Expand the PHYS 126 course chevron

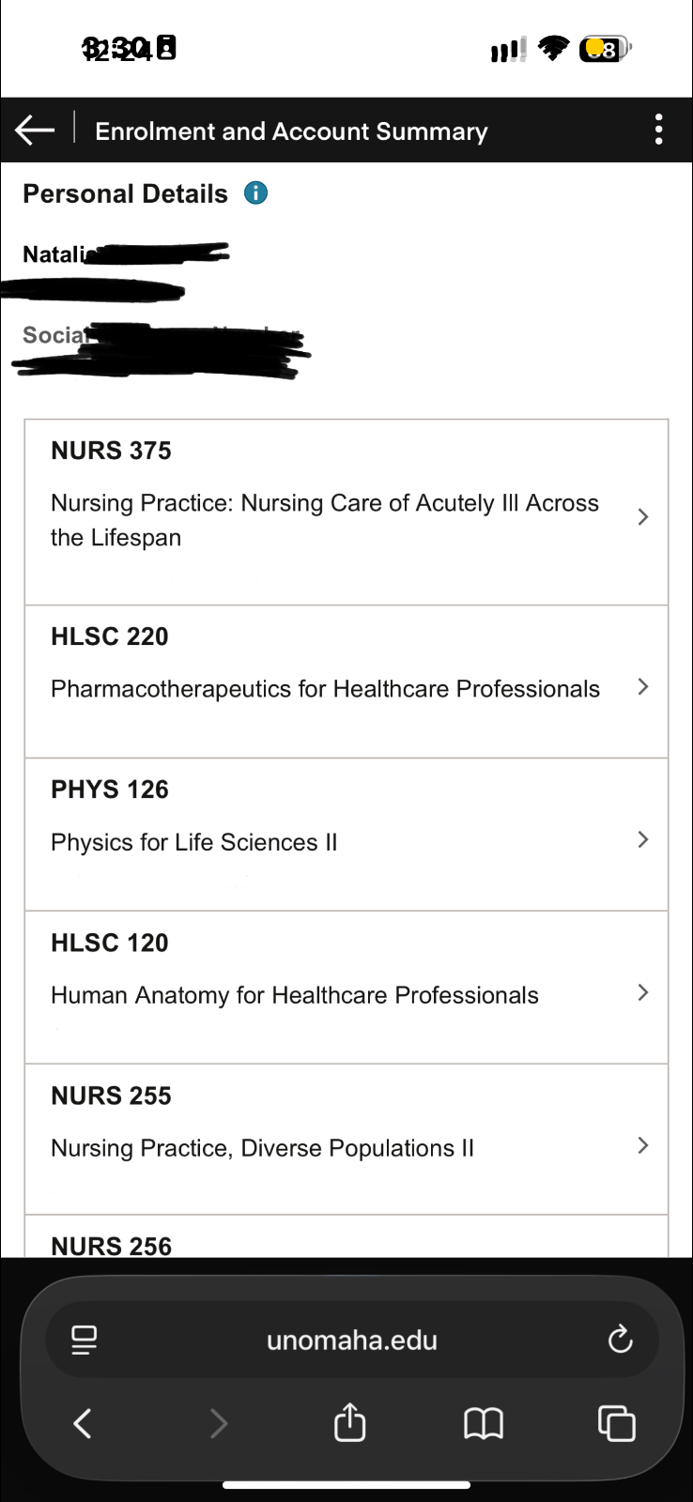pos(643,840)
